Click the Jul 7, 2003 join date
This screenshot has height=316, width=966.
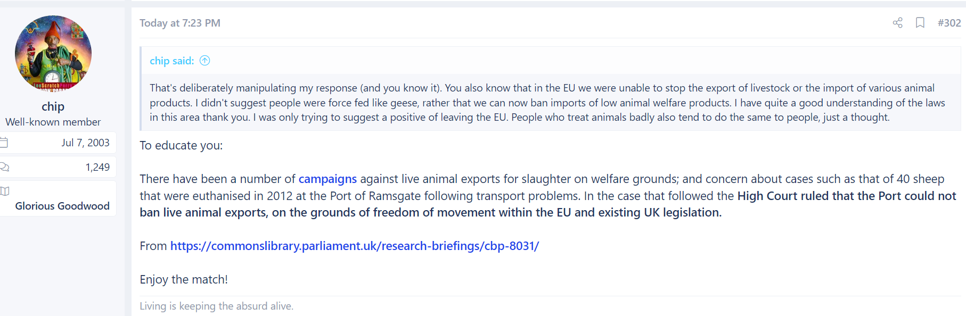[85, 143]
